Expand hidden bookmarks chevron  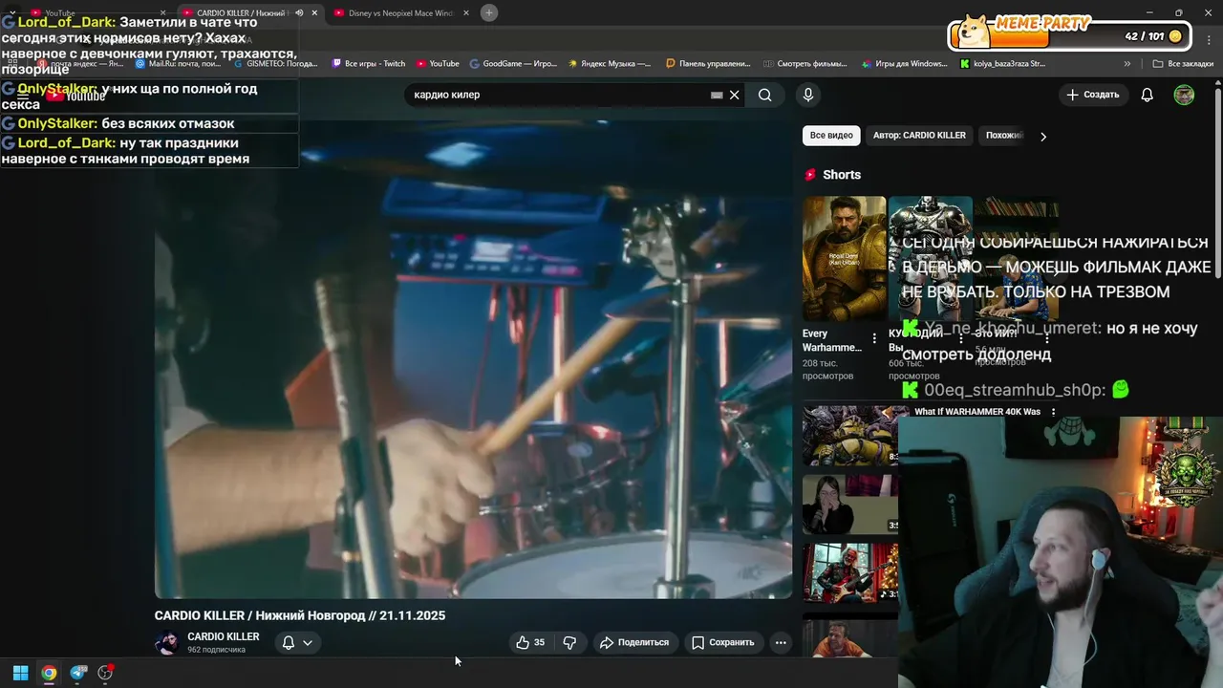(x=1127, y=64)
